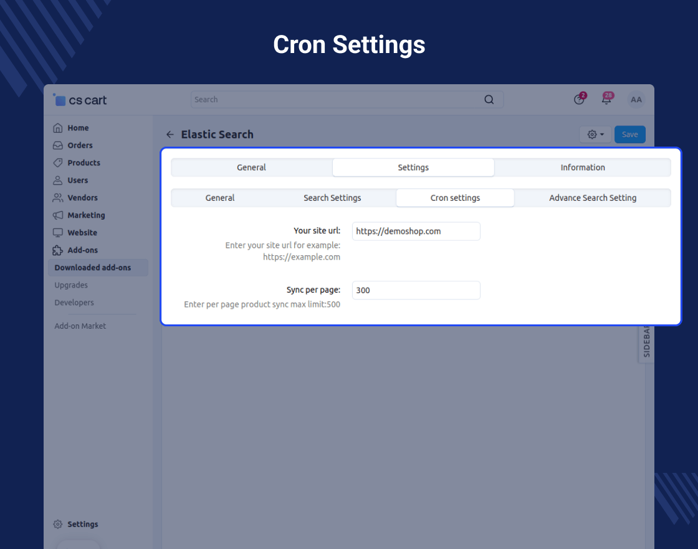Image resolution: width=698 pixels, height=549 pixels.
Task: Switch to the Search Settings tab
Action: 332,198
